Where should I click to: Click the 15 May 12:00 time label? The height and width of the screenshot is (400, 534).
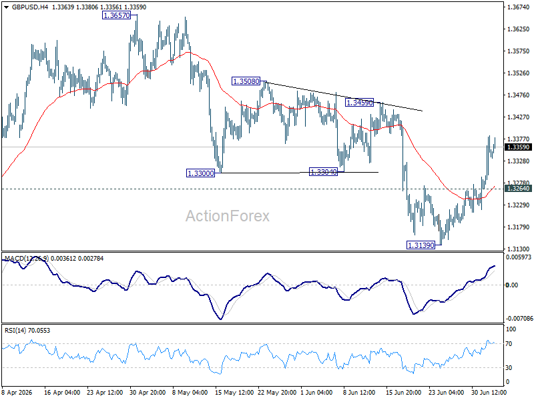point(236,392)
